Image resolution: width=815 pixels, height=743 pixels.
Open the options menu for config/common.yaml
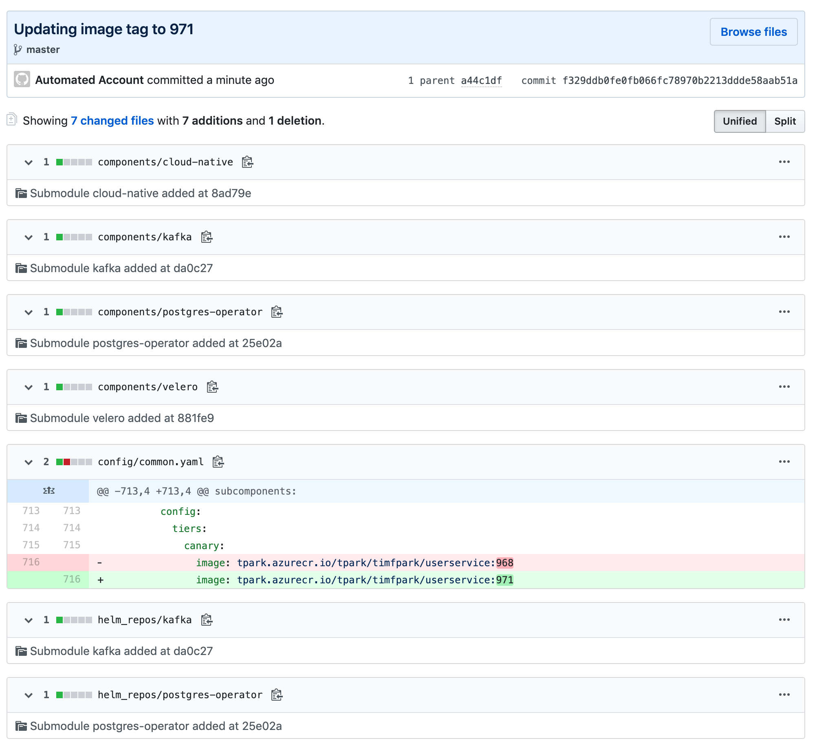tap(784, 462)
